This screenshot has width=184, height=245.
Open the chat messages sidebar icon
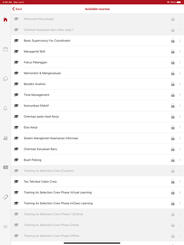5,79
